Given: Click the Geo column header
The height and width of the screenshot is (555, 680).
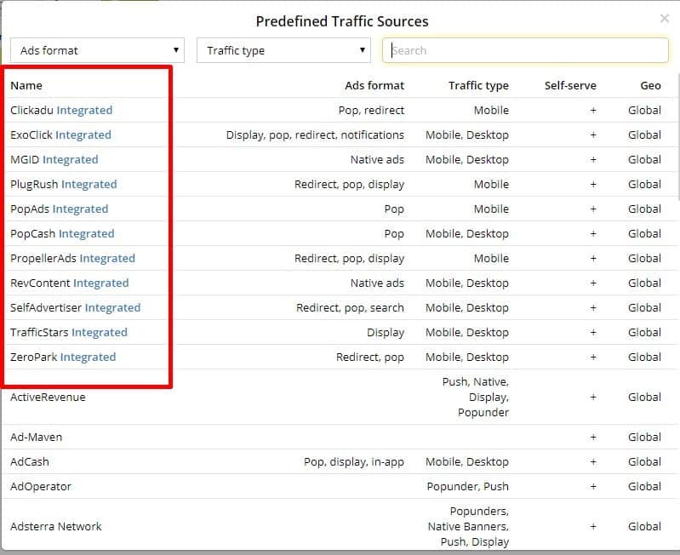Looking at the screenshot, I should (x=650, y=85).
